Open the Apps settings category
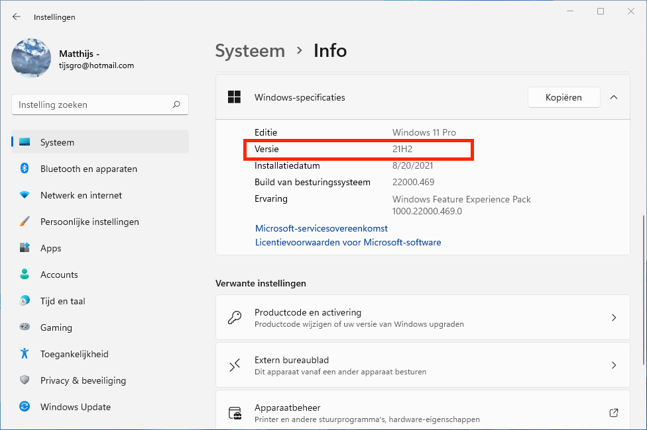This screenshot has height=430, width=647. pyautogui.click(x=50, y=248)
